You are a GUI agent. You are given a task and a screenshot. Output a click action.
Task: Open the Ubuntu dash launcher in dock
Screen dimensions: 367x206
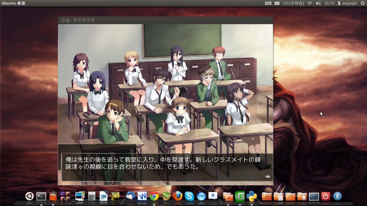[x=29, y=196]
